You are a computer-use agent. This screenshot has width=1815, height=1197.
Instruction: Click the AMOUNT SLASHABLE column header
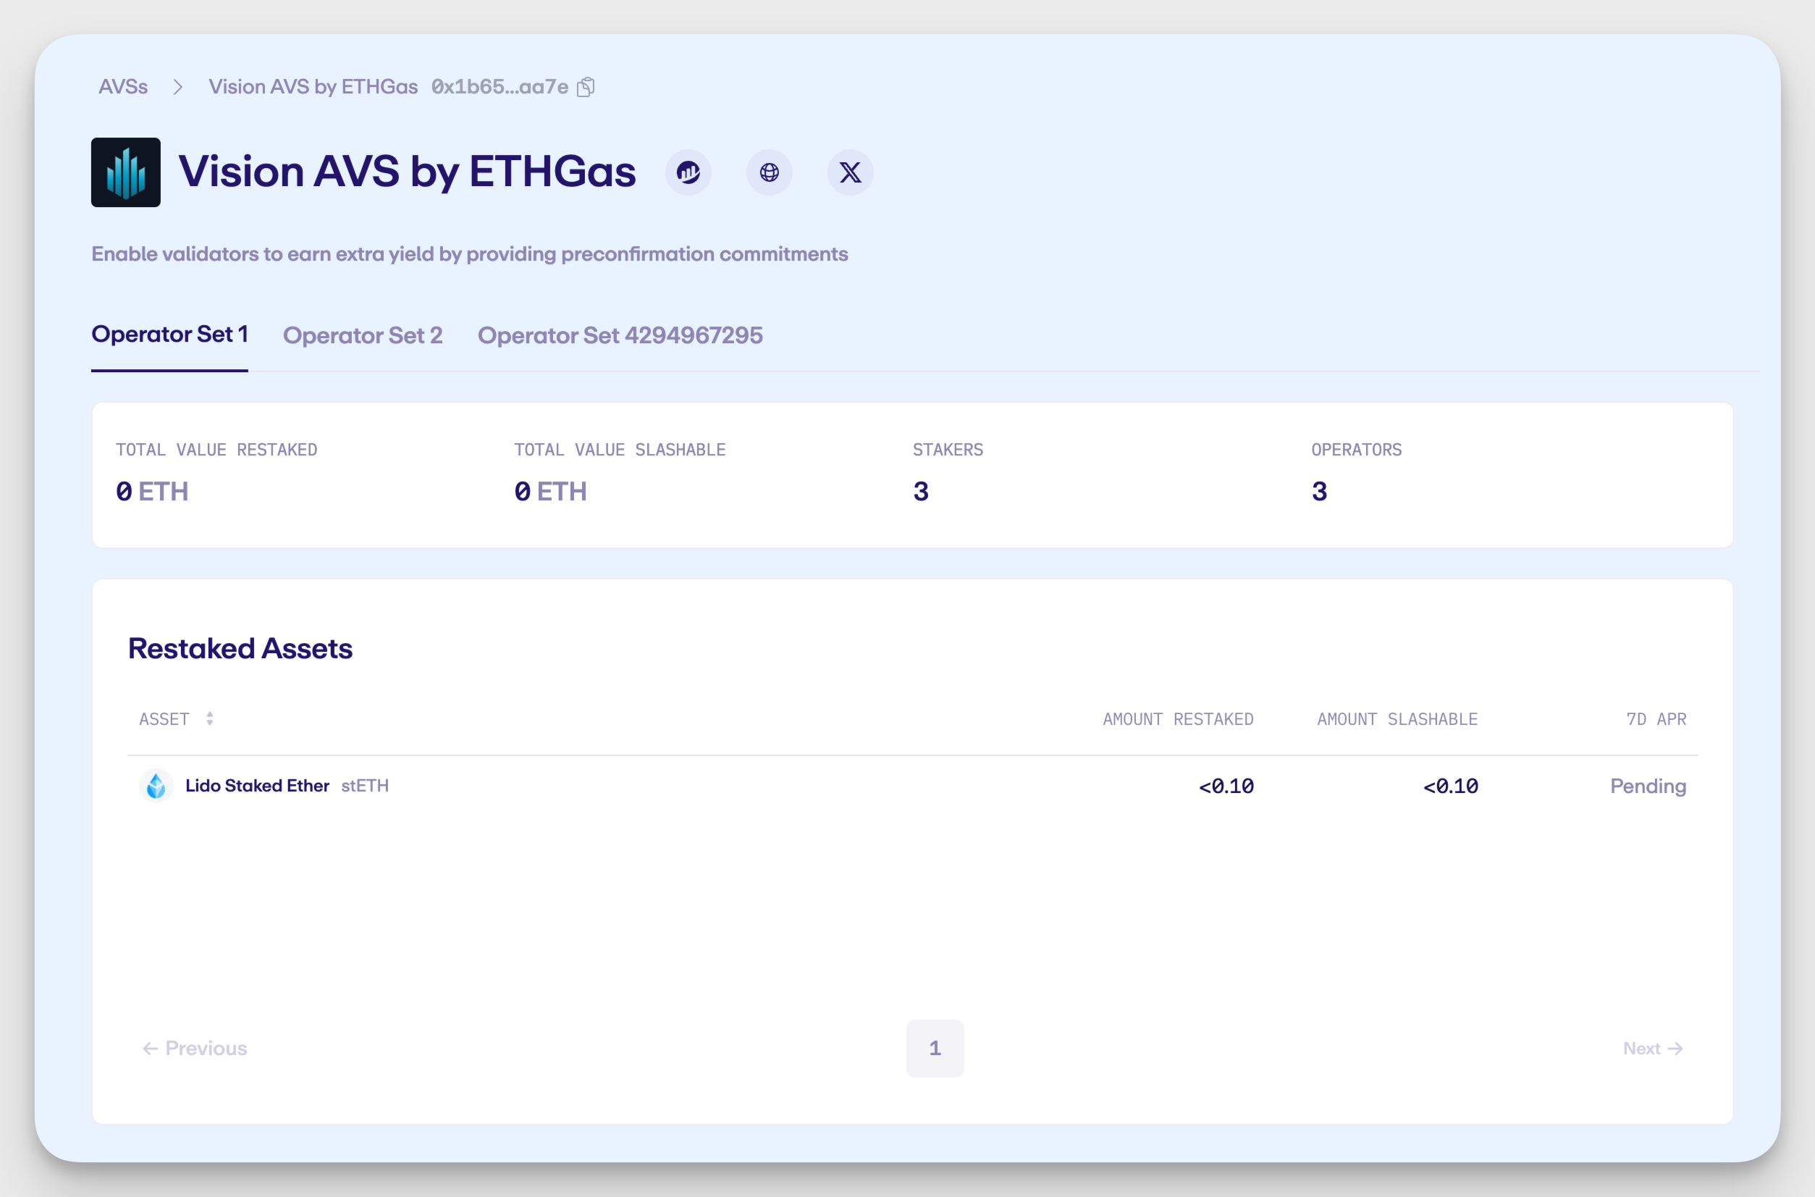tap(1397, 719)
